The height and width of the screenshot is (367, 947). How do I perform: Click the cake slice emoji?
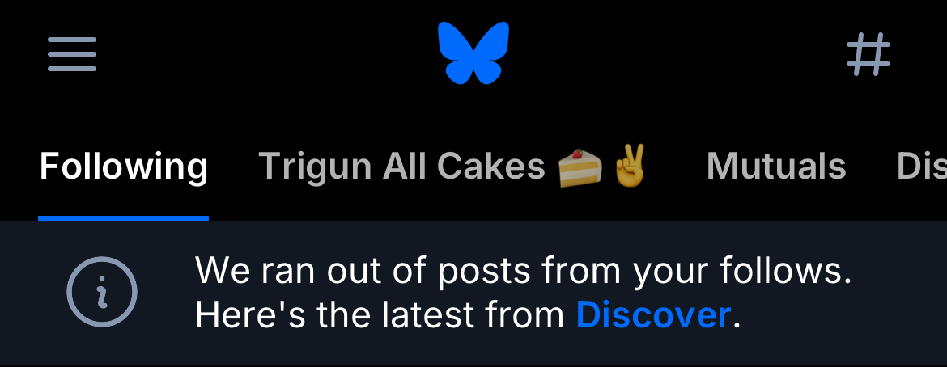tap(580, 167)
